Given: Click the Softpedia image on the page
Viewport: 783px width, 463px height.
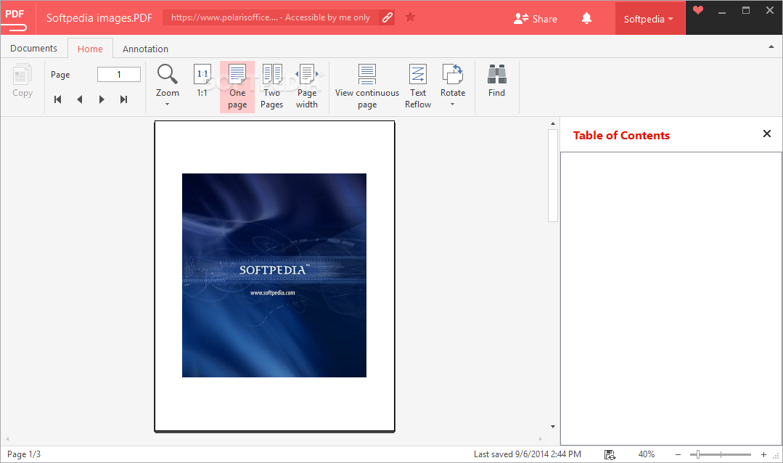Looking at the screenshot, I should click(274, 275).
